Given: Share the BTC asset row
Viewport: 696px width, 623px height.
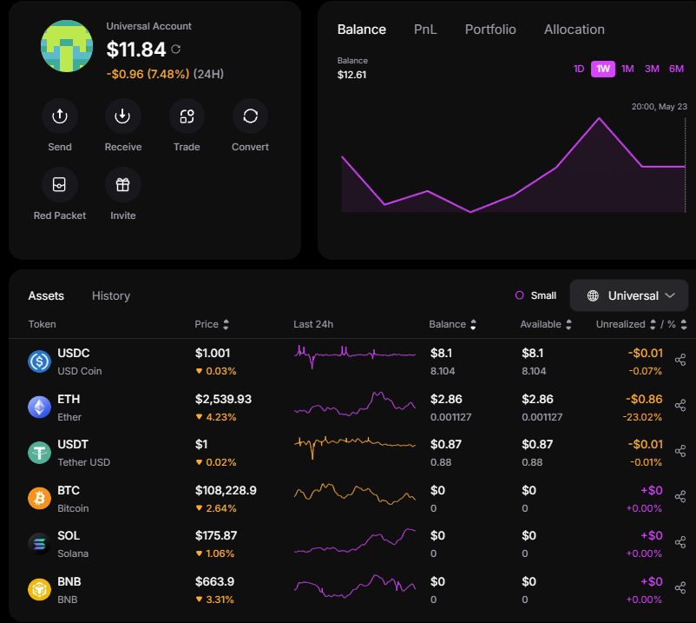Looking at the screenshot, I should [x=680, y=496].
